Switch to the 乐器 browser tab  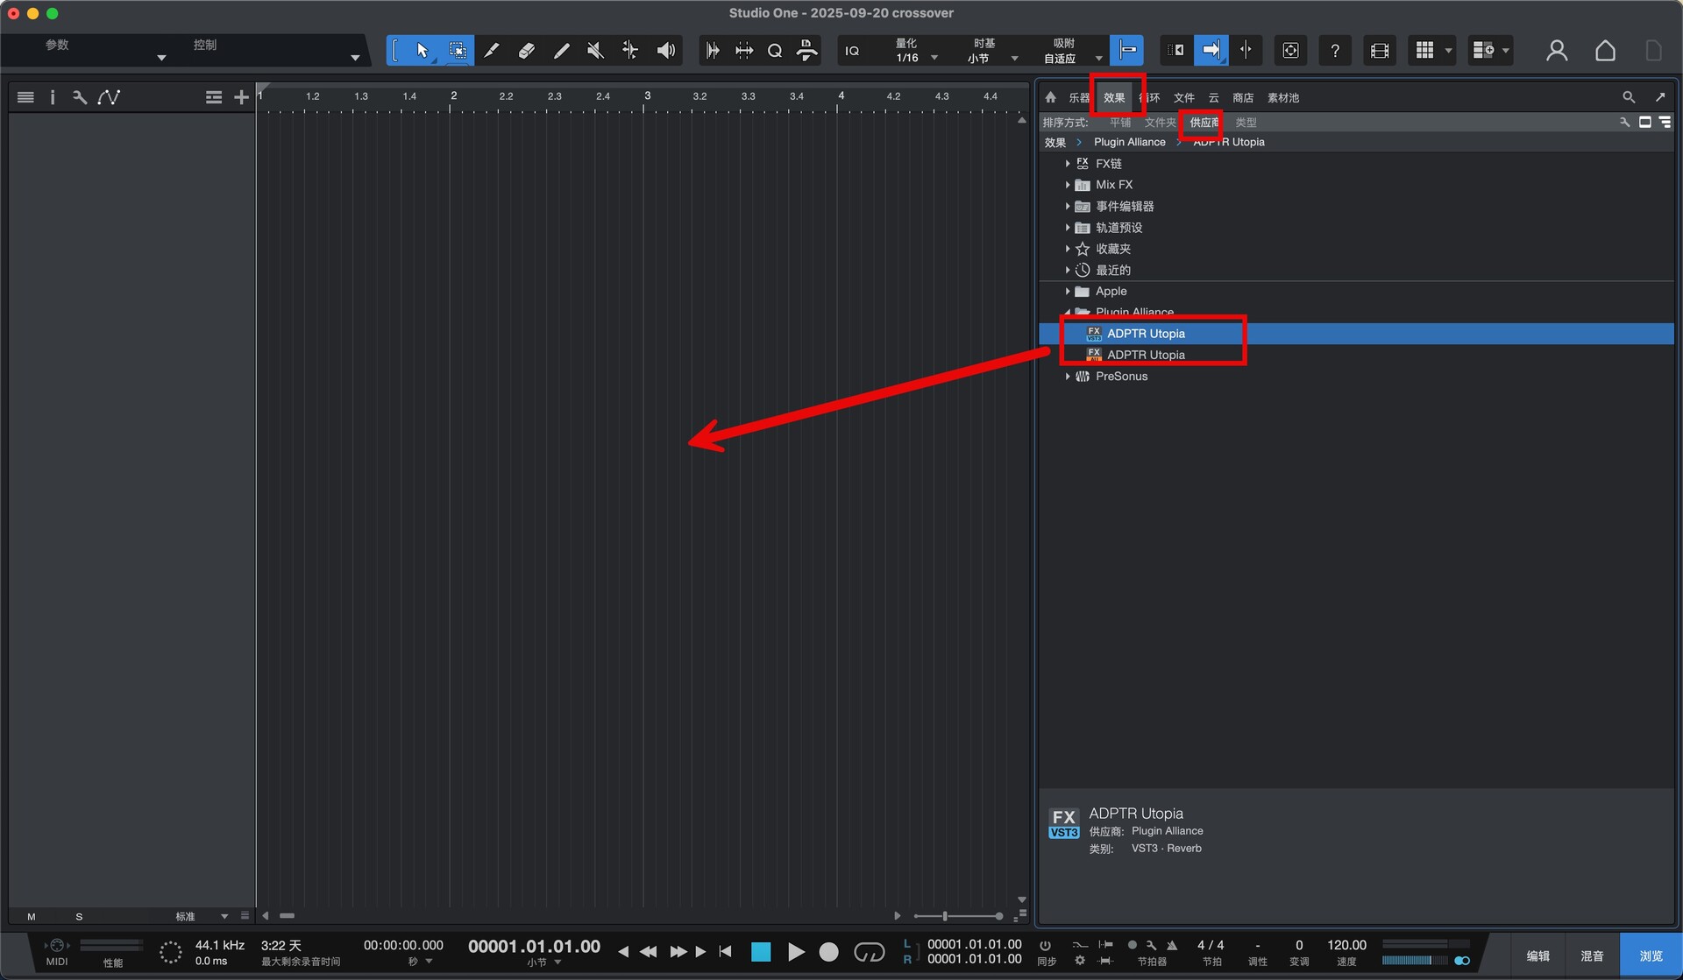(x=1078, y=98)
